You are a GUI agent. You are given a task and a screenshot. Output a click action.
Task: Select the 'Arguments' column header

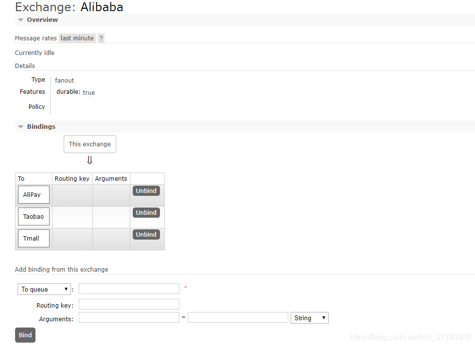111,179
